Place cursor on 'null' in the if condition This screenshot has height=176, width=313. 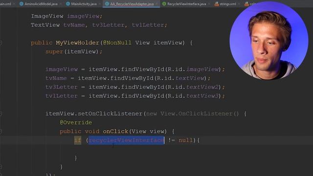[186, 140]
